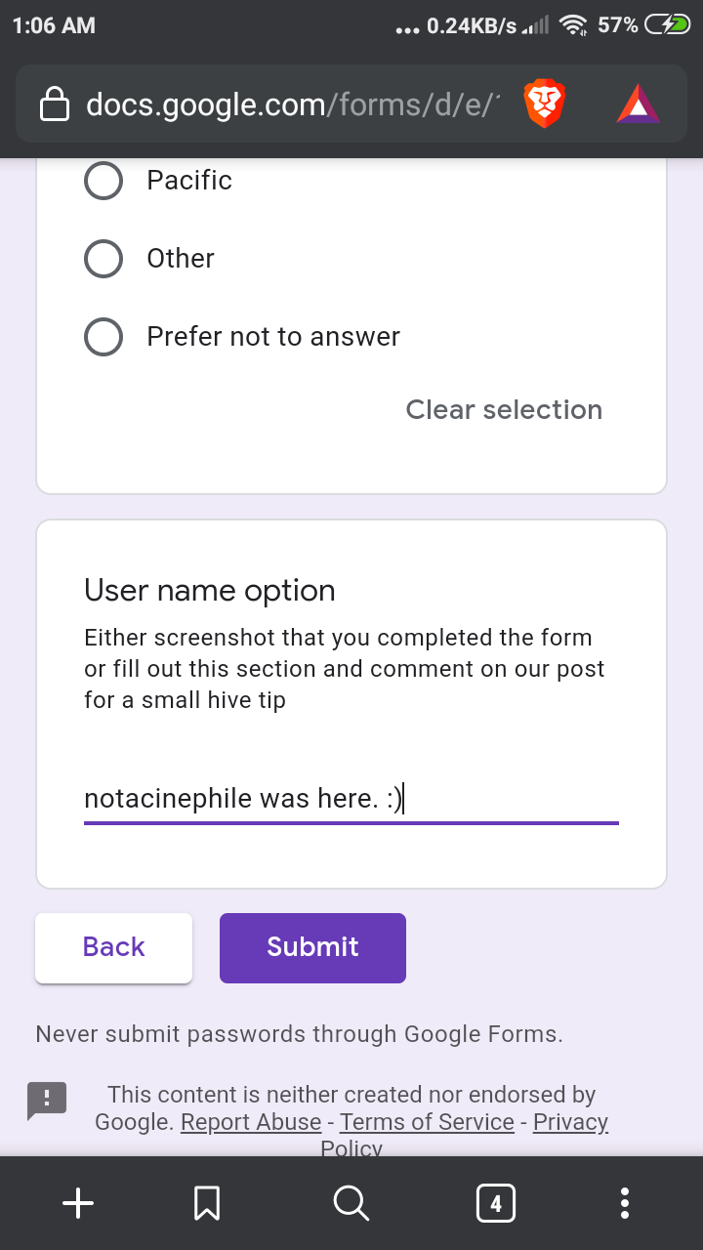Screen dimensions: 703x1250
Task: Open the Terms of Service link
Action: pos(427,1122)
